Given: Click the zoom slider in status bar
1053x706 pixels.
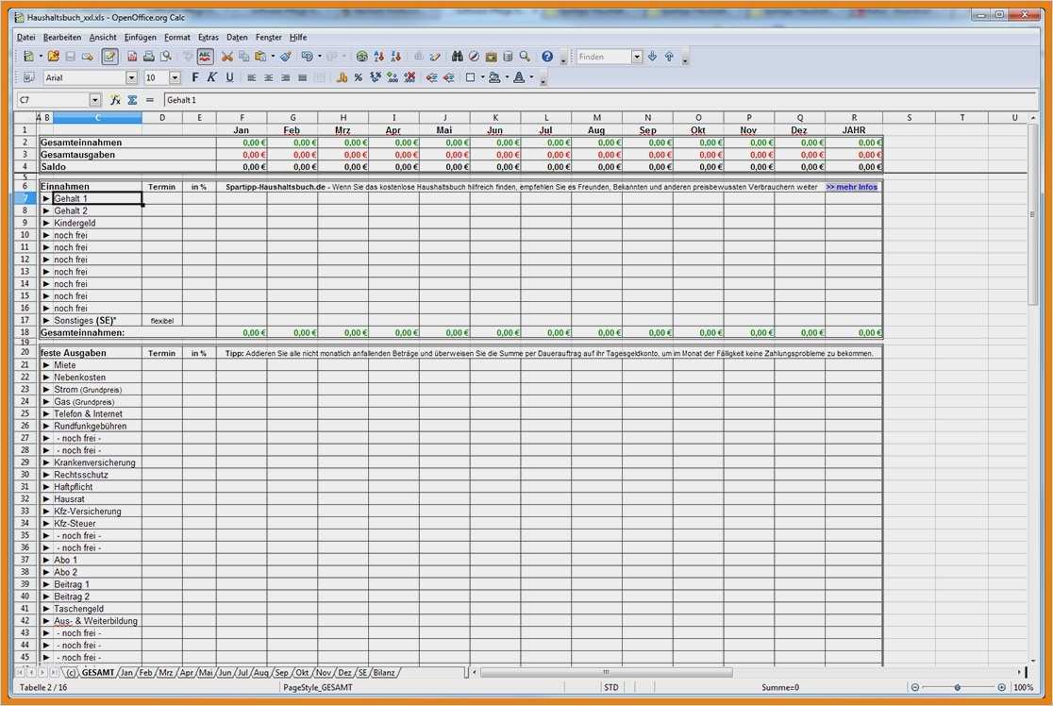Looking at the screenshot, I should coord(957,687).
